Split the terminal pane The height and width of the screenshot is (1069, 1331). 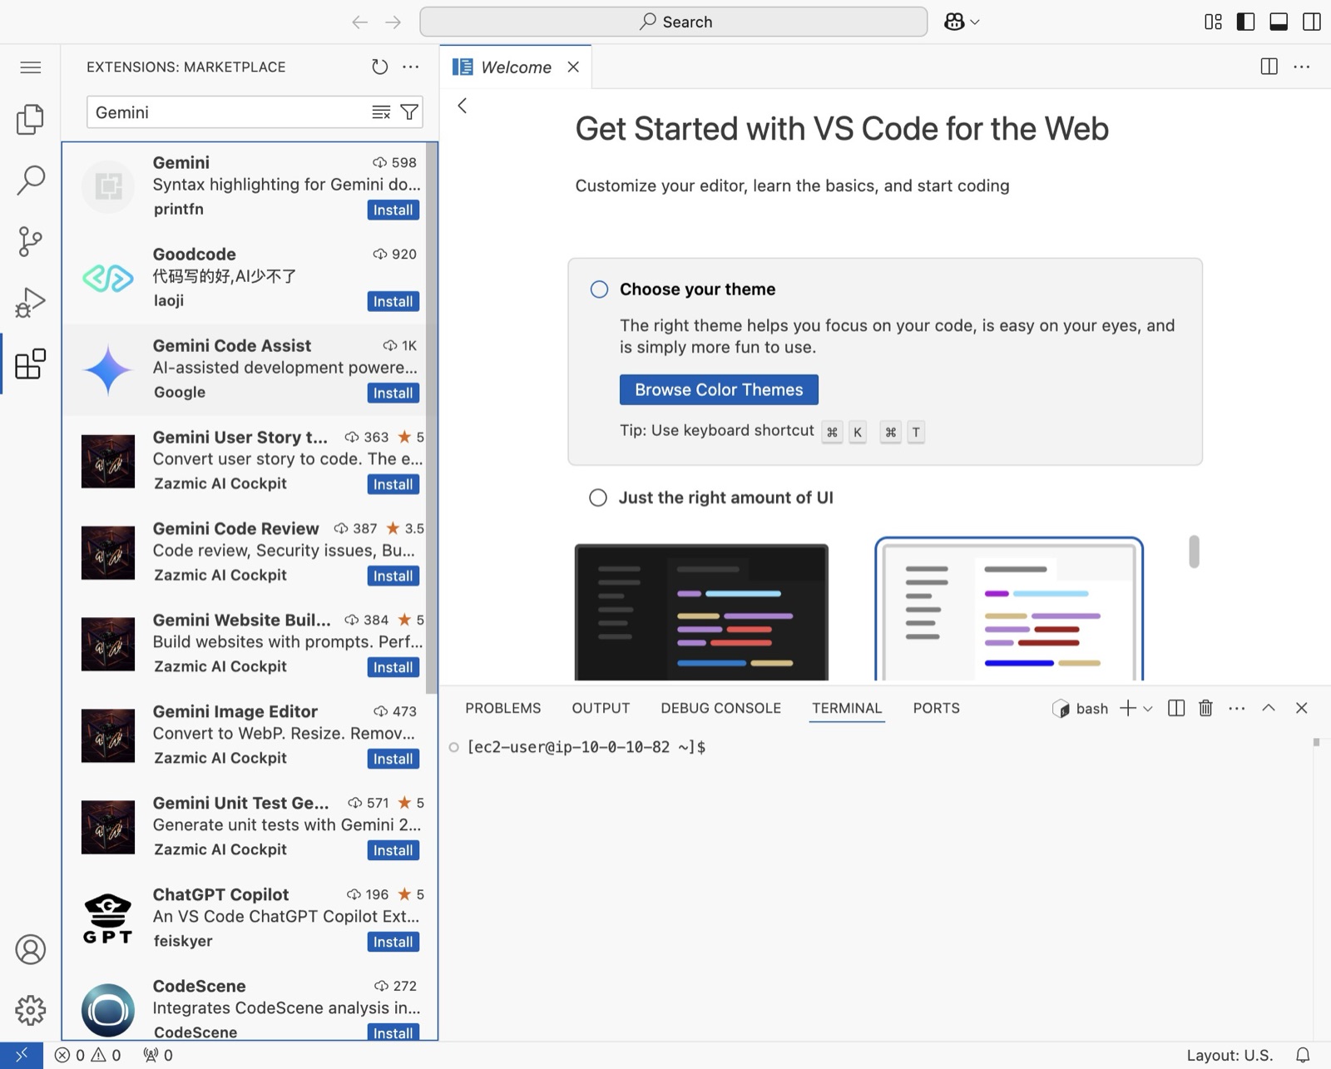click(1176, 708)
